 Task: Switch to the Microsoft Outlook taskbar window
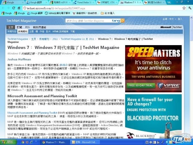(x=85, y=142)
